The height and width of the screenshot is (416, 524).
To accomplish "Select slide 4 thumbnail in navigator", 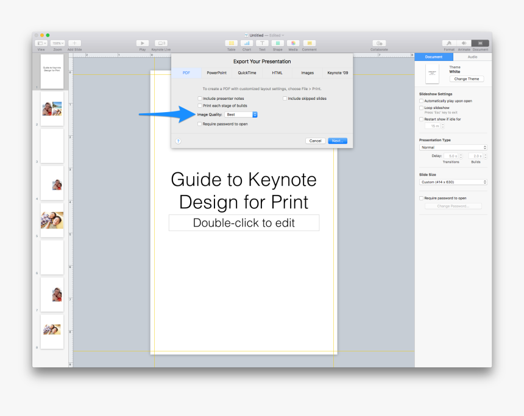I will click(52, 183).
